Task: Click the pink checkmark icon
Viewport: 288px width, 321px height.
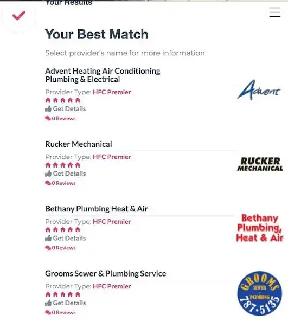Action: coord(18,16)
